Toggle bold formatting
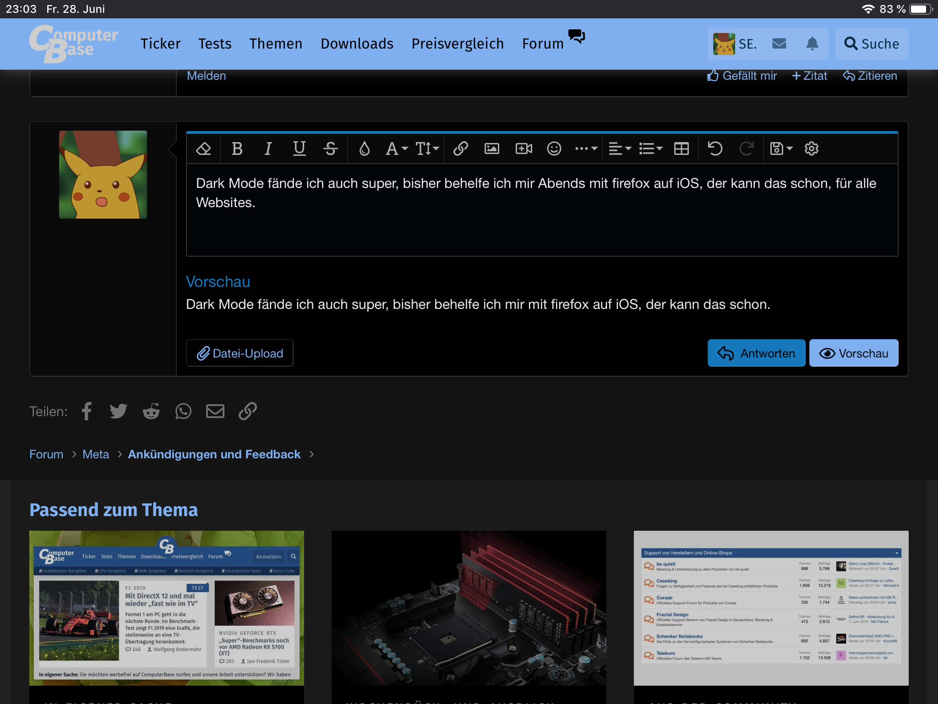The height and width of the screenshot is (704, 938). click(x=237, y=148)
